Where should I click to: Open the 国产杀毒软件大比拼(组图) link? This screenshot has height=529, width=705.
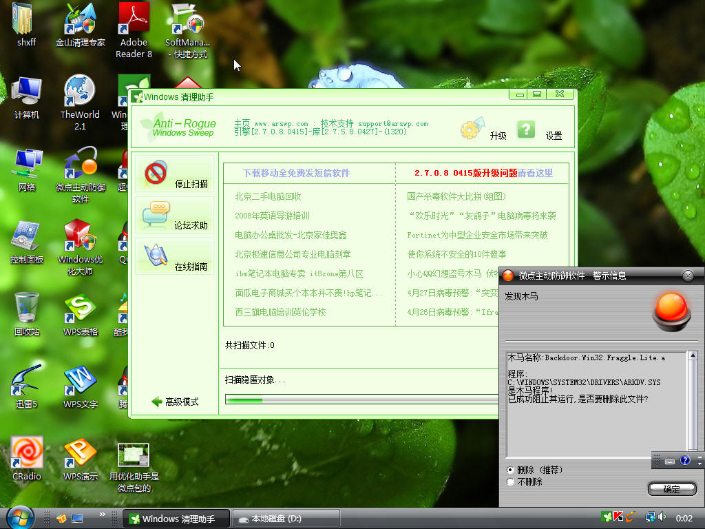[x=456, y=196]
